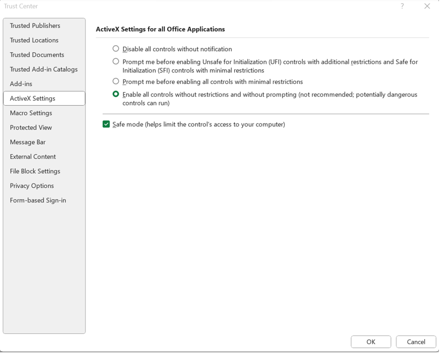The width and height of the screenshot is (440, 355).
Task: Open Form-based Sign-in settings
Action: (37, 200)
